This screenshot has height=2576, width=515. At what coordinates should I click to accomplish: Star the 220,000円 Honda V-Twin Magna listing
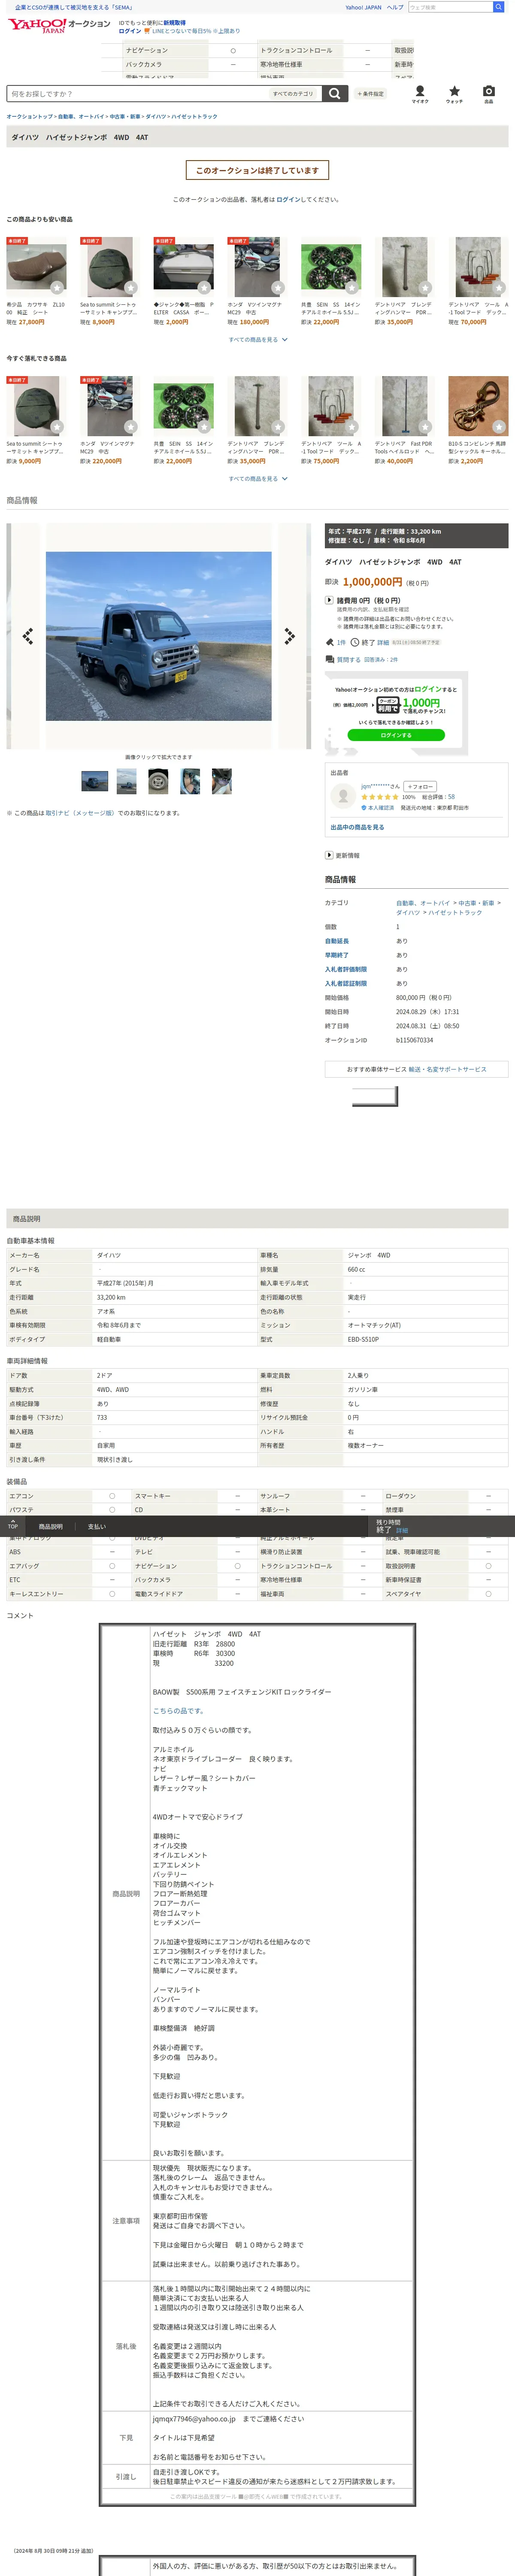tap(131, 427)
